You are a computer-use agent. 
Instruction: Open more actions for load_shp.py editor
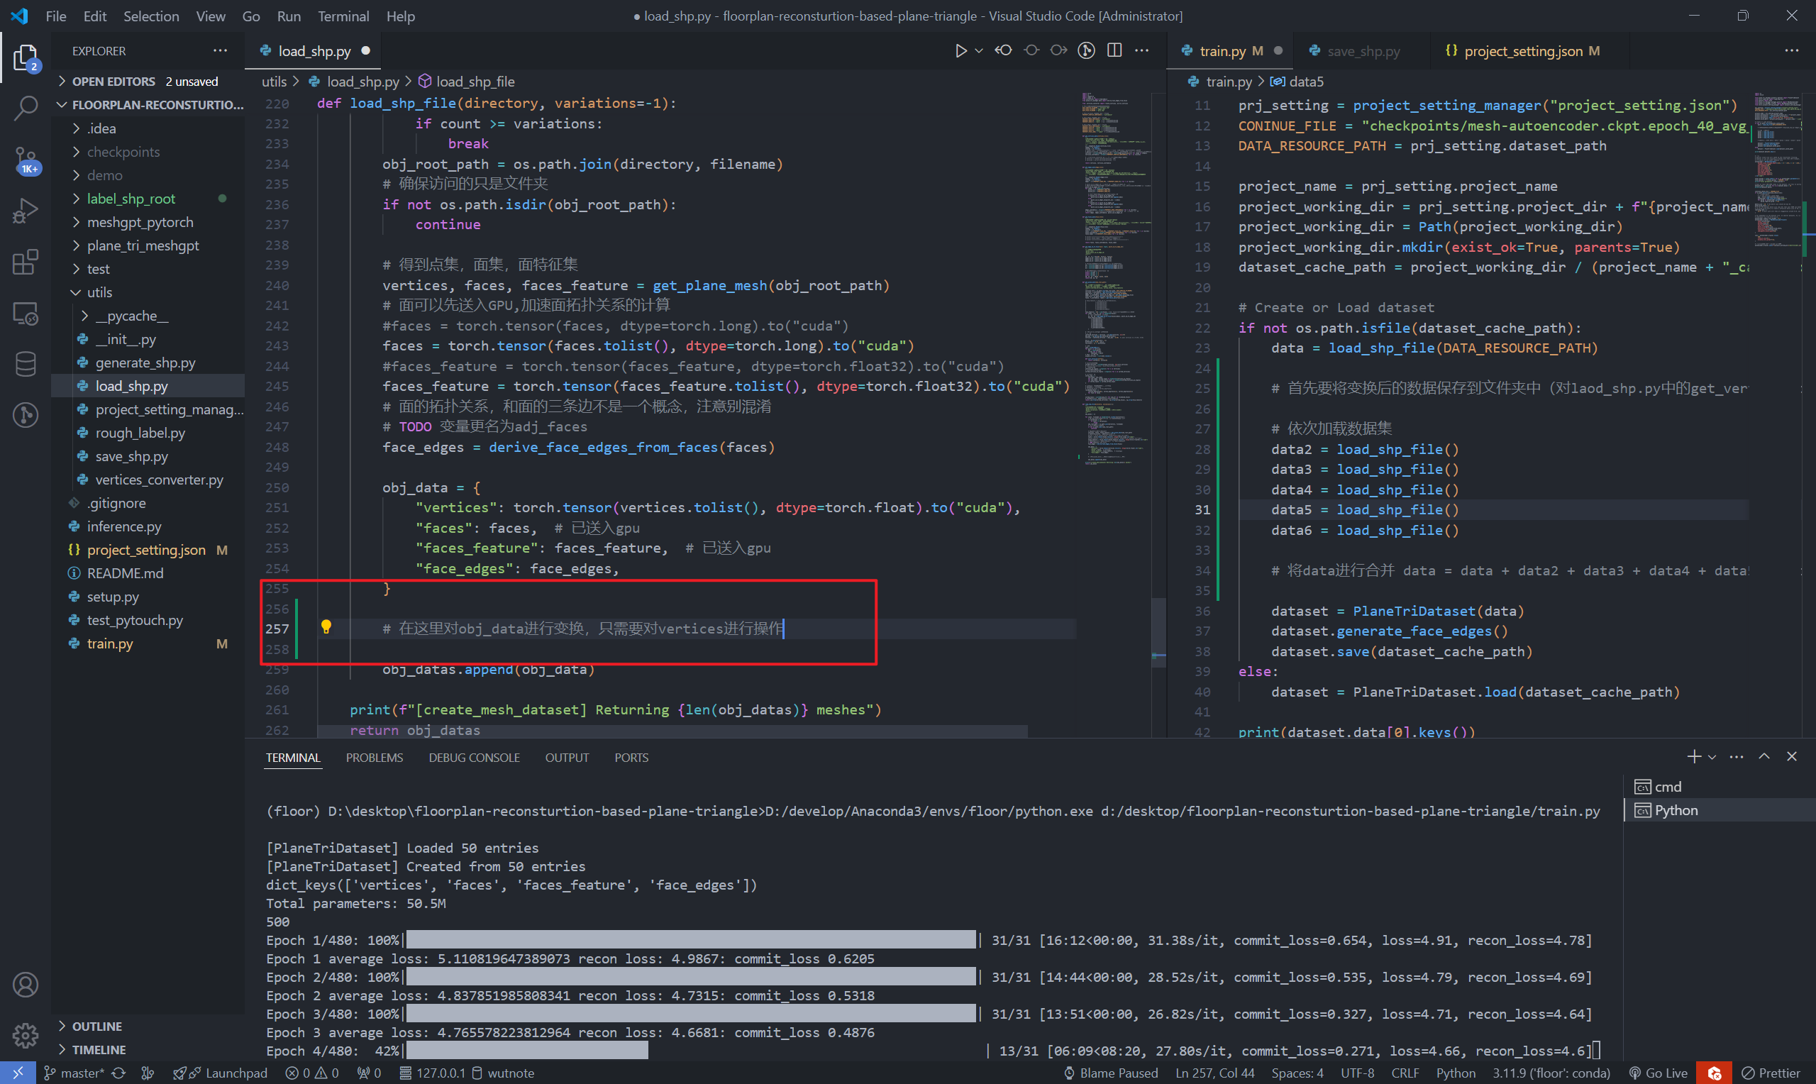tap(1142, 50)
